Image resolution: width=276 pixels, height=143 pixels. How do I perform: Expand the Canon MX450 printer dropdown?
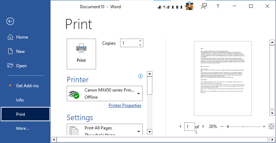click(x=138, y=94)
